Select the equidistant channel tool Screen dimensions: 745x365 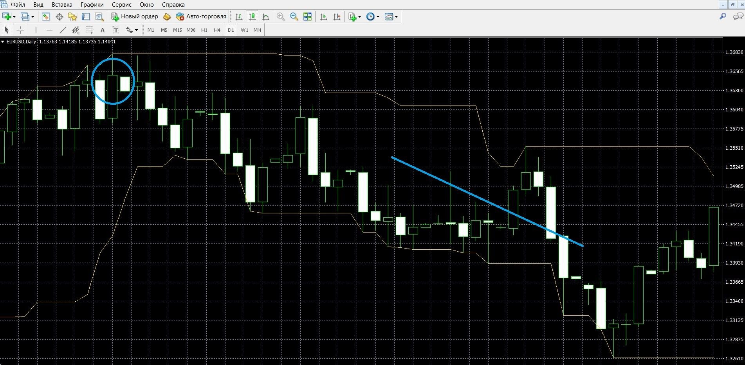[76, 30]
